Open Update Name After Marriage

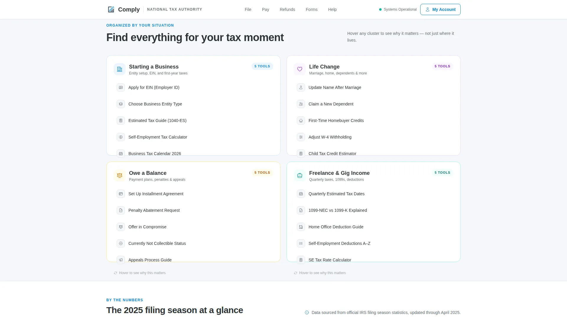point(374,87)
